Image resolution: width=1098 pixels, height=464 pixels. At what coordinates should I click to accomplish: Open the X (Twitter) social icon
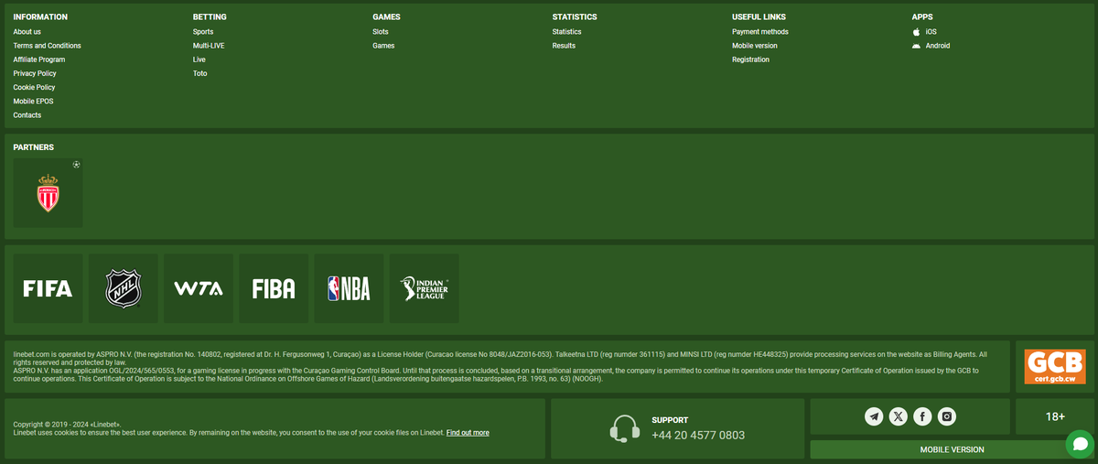coord(899,416)
